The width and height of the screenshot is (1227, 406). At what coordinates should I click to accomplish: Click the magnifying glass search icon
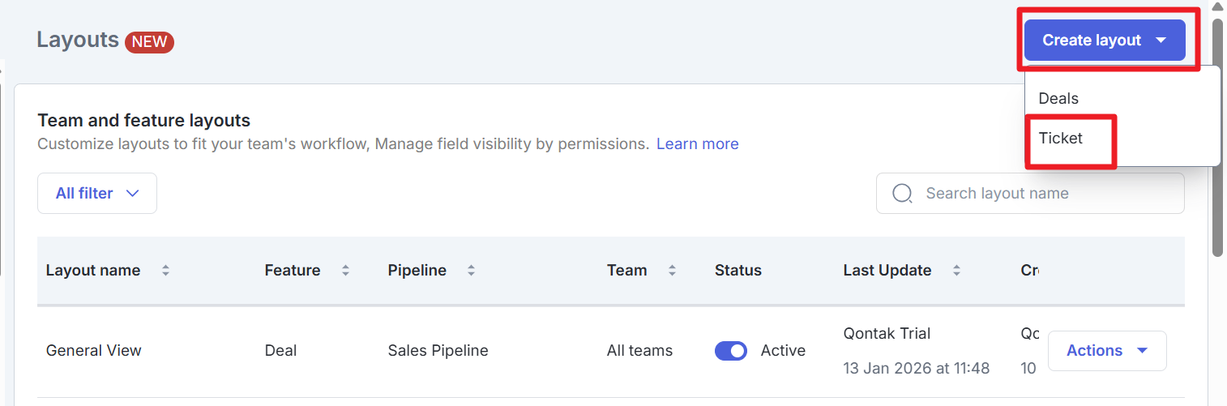902,194
